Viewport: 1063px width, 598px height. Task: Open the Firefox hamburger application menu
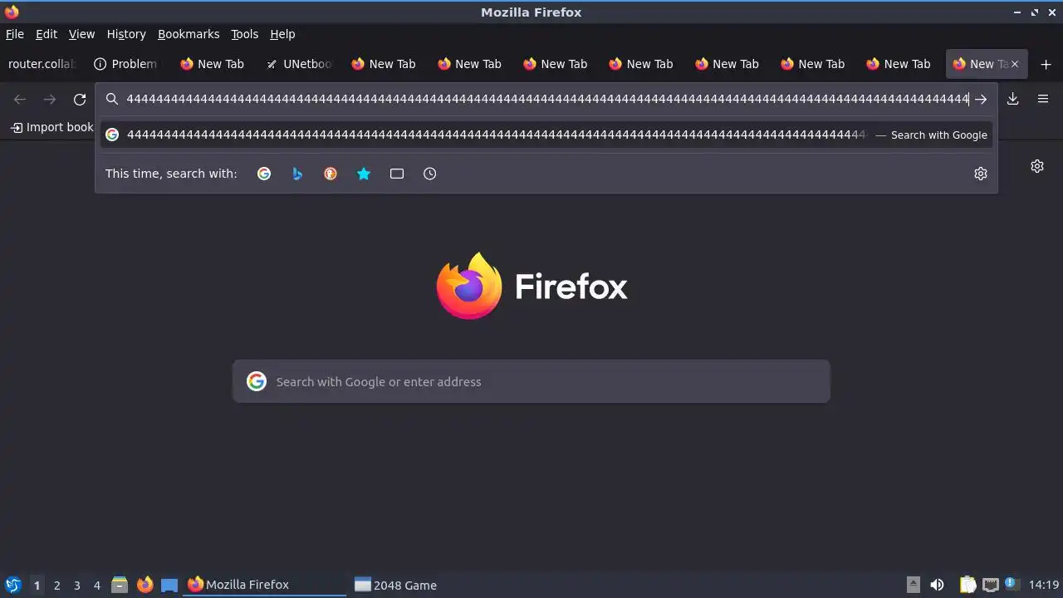(x=1043, y=99)
